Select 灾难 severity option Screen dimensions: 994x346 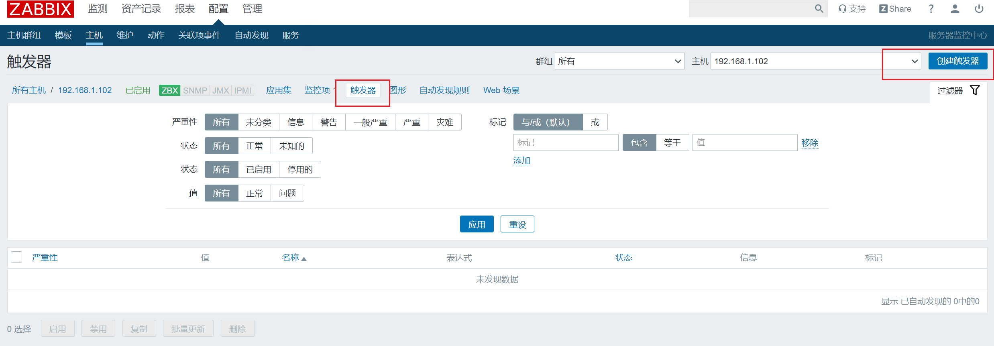[445, 122]
